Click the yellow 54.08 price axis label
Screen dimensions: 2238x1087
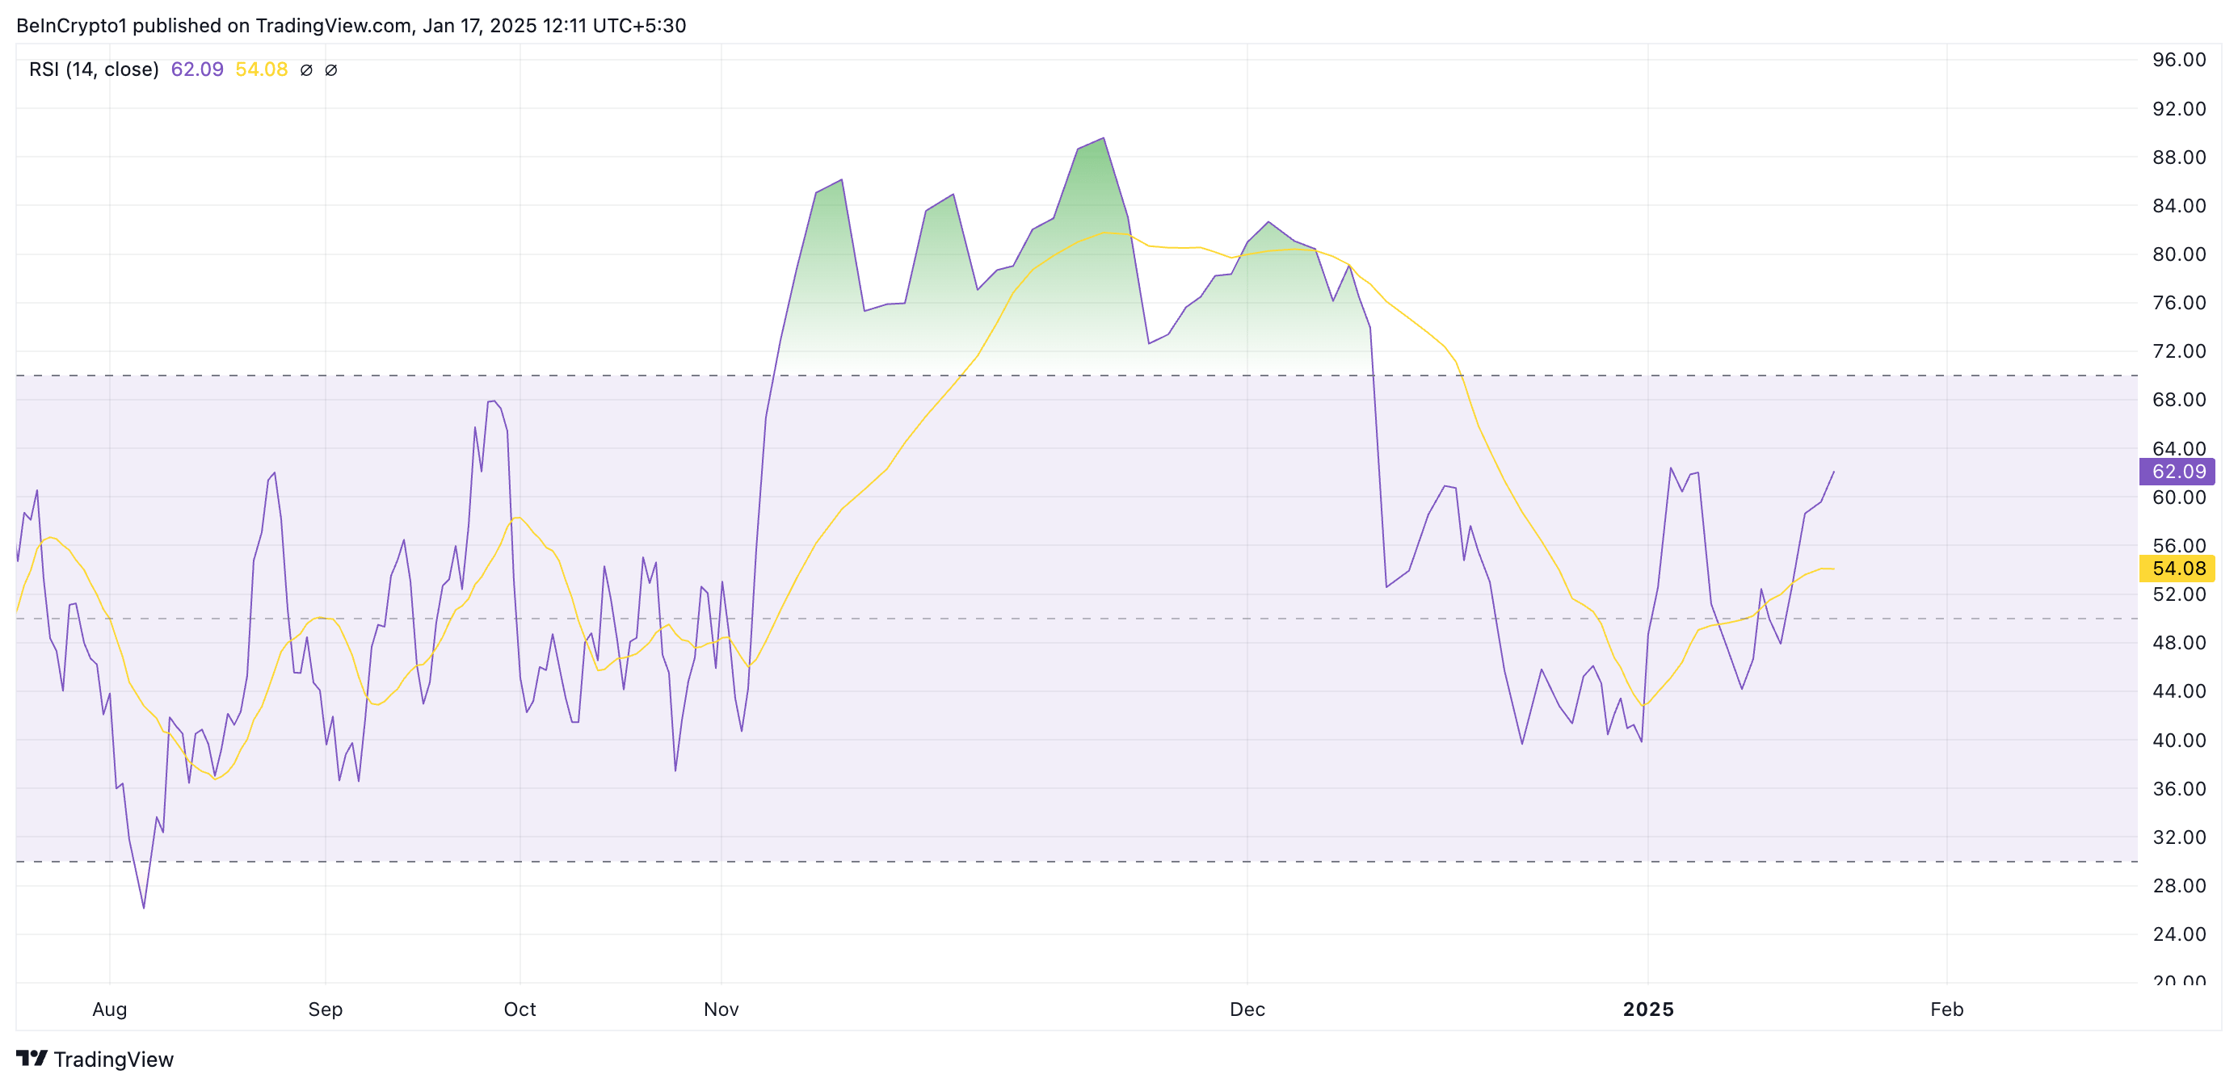coord(2178,569)
